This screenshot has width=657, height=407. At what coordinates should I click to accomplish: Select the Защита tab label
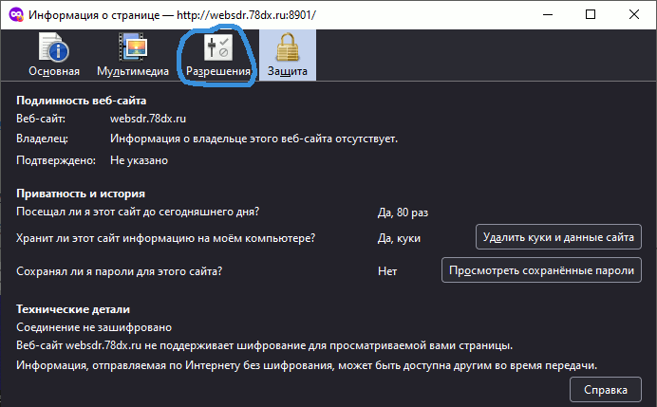287,71
